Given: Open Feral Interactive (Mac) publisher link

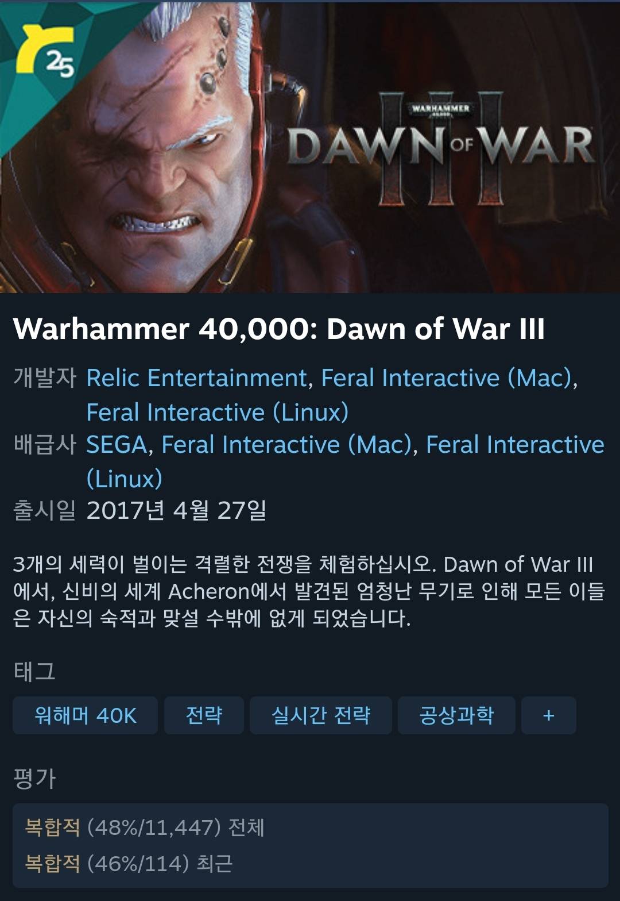Looking at the screenshot, I should [287, 445].
